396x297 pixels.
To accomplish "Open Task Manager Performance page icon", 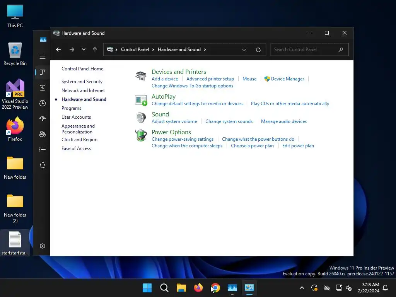I will coord(43,88).
